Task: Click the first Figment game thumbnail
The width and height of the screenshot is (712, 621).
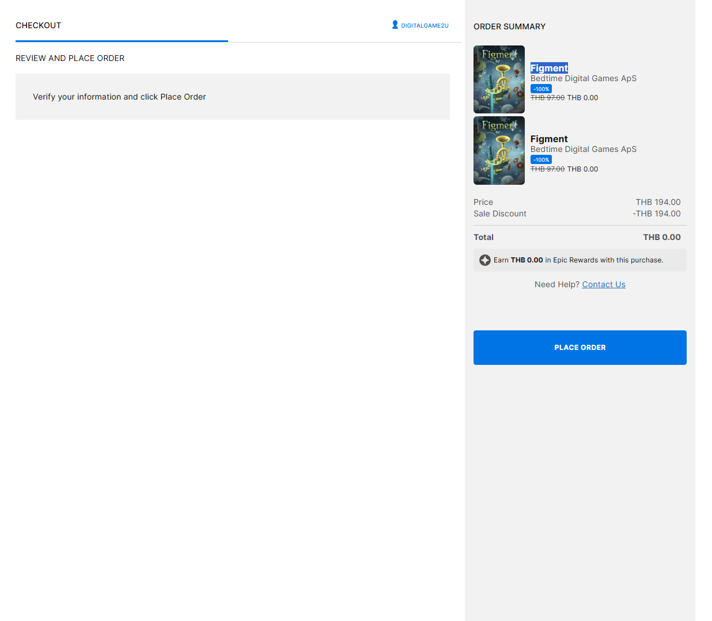Action: click(499, 79)
